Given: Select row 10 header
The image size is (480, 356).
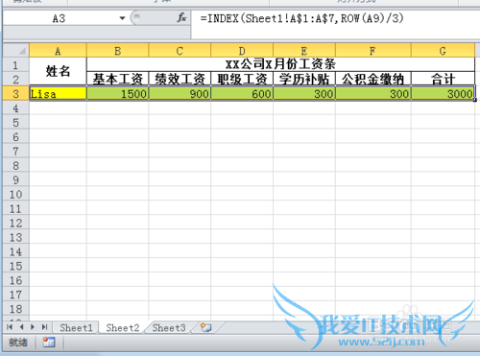Looking at the screenshot, I should click(x=16, y=194).
